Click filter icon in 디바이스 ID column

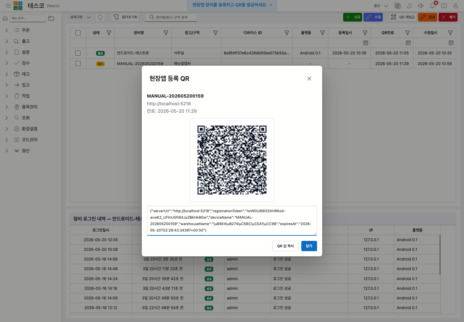coord(287,33)
